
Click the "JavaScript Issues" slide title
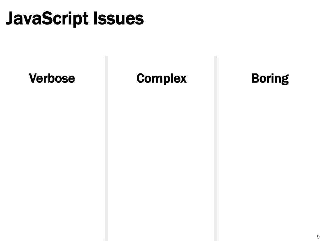click(75, 19)
